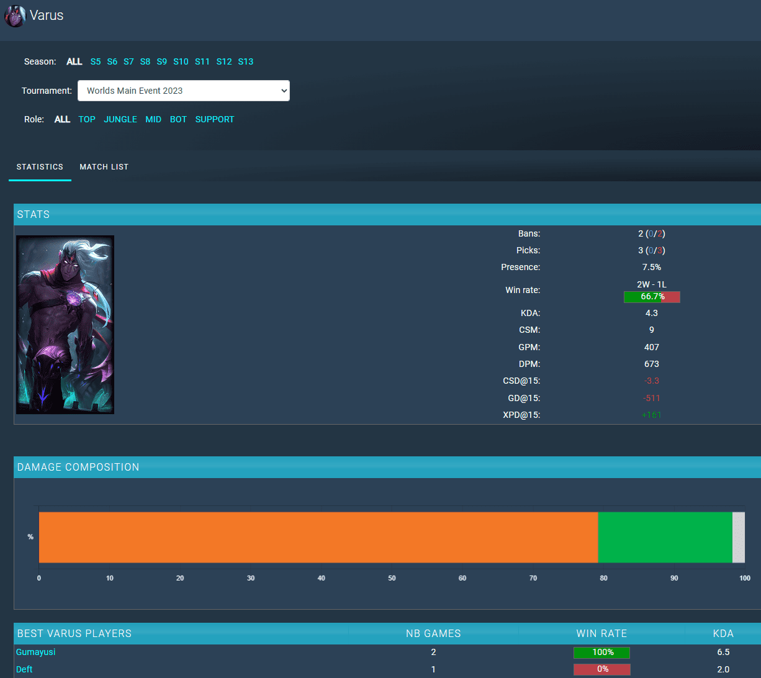Click the CSD@15 value -3.3
Viewport: 761px width, 678px height.
652,381
